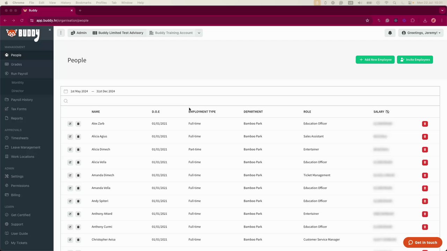Switch to Buddy Limited Test Advisory
This screenshot has width=447, height=251.
118,33
